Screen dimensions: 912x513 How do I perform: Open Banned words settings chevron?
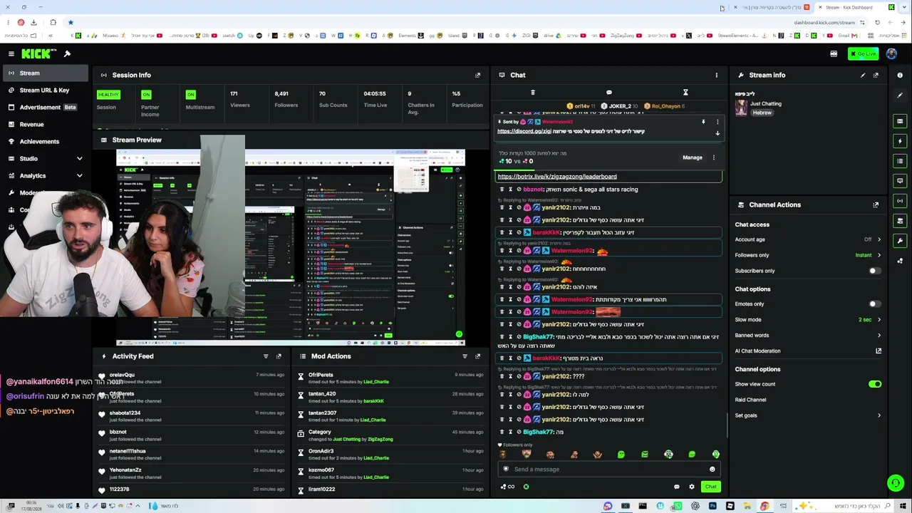point(879,336)
